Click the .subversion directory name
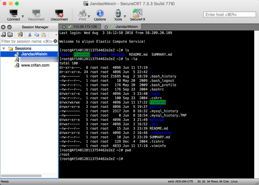The width and height of the screenshot is (259, 185). coord(161,133)
